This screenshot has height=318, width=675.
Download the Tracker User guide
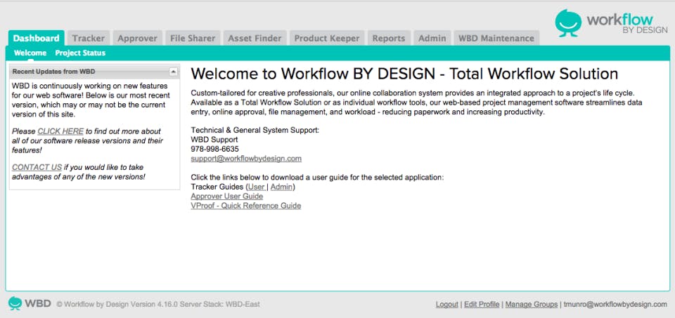257,187
